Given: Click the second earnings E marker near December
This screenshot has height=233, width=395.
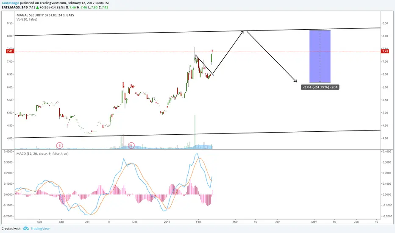Looking at the screenshot, I should [131, 145].
